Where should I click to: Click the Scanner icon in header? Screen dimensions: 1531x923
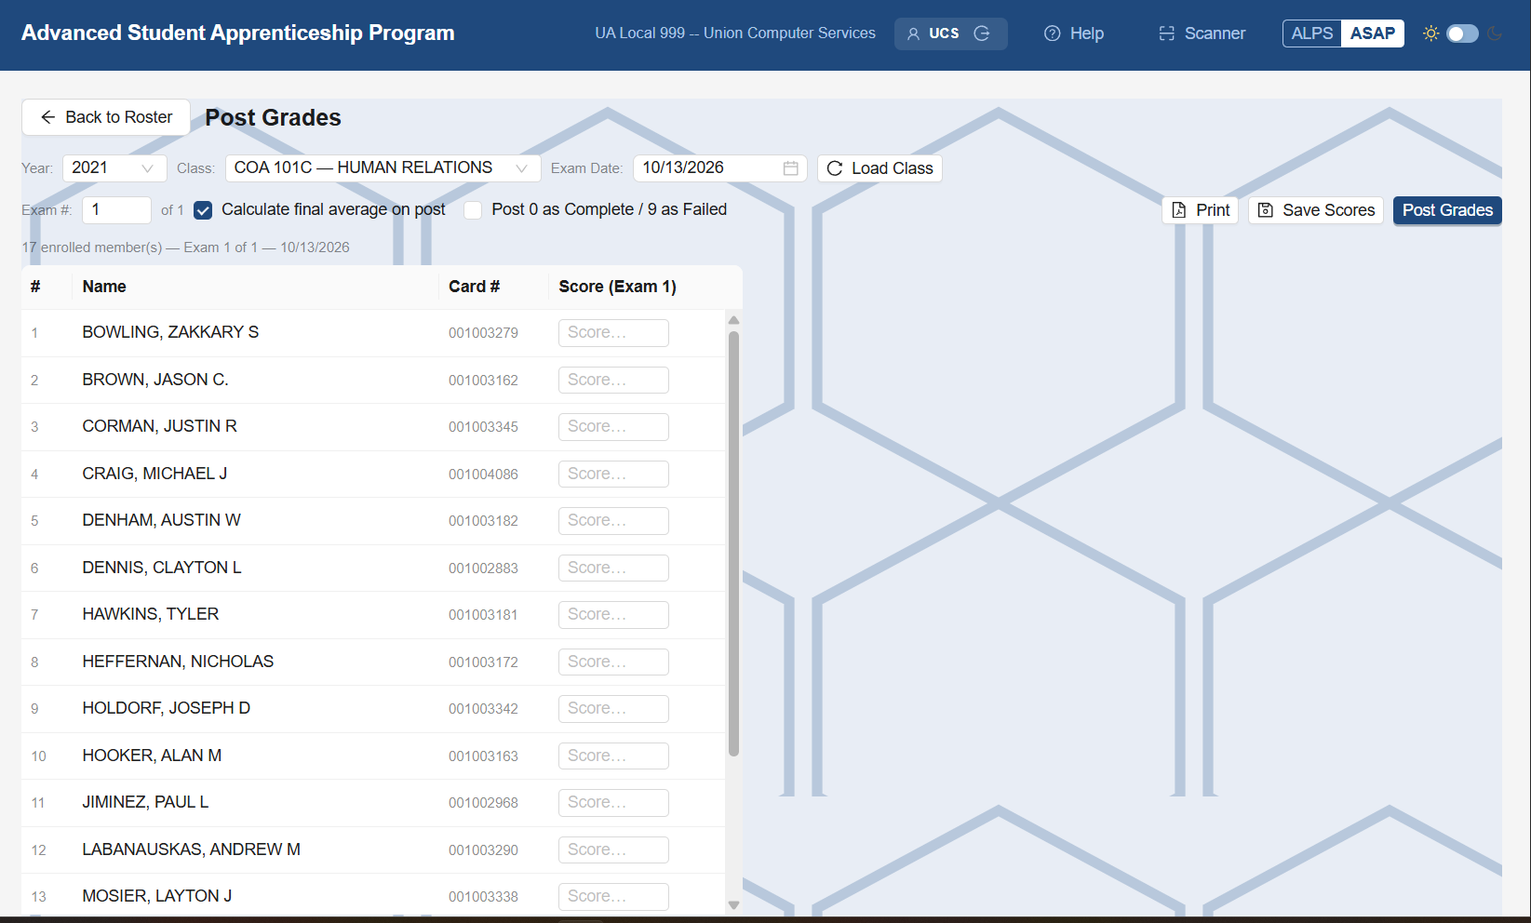pyautogui.click(x=1166, y=33)
